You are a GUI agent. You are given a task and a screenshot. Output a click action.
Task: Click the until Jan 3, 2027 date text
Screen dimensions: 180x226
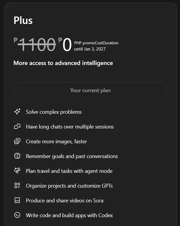90,49
